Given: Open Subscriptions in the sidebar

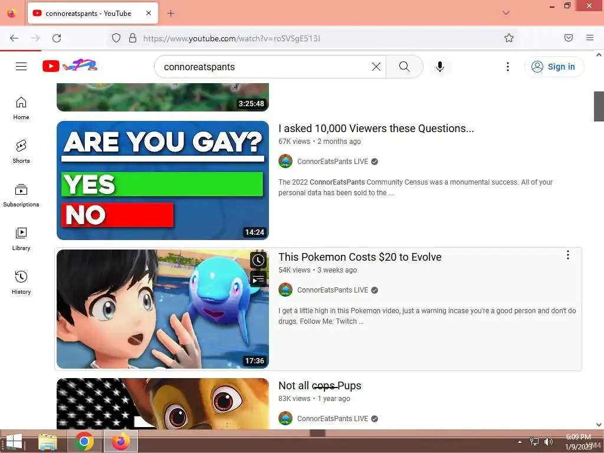Looking at the screenshot, I should [21, 195].
